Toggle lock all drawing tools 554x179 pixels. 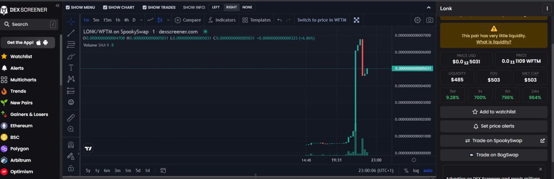tap(71, 168)
